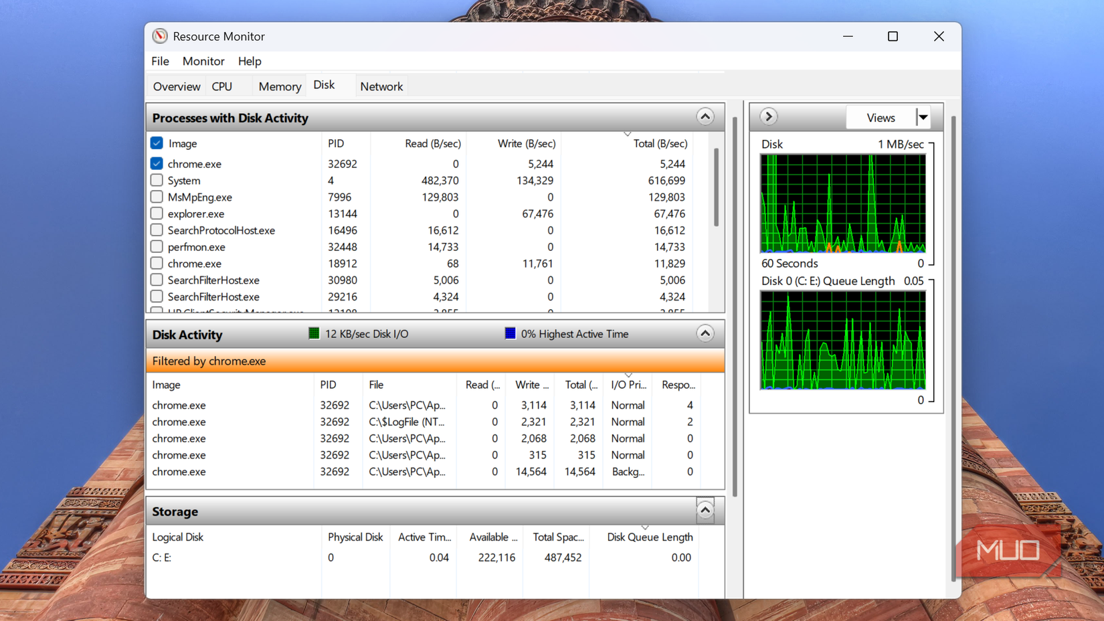1104x621 pixels.
Task: Check the MsMpEng.exe checkbox
Action: click(x=157, y=197)
